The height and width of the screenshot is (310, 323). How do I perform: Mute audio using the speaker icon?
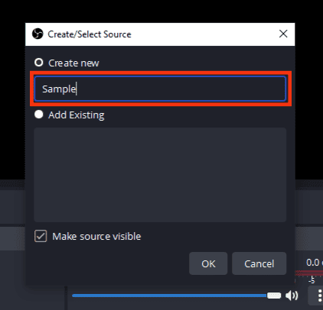coord(292,295)
